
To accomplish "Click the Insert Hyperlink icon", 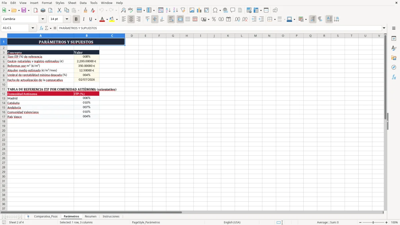I will point(225,10).
